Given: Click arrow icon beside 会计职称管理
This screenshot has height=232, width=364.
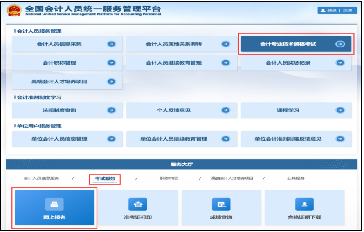Looking at the screenshot, I should [111, 63].
